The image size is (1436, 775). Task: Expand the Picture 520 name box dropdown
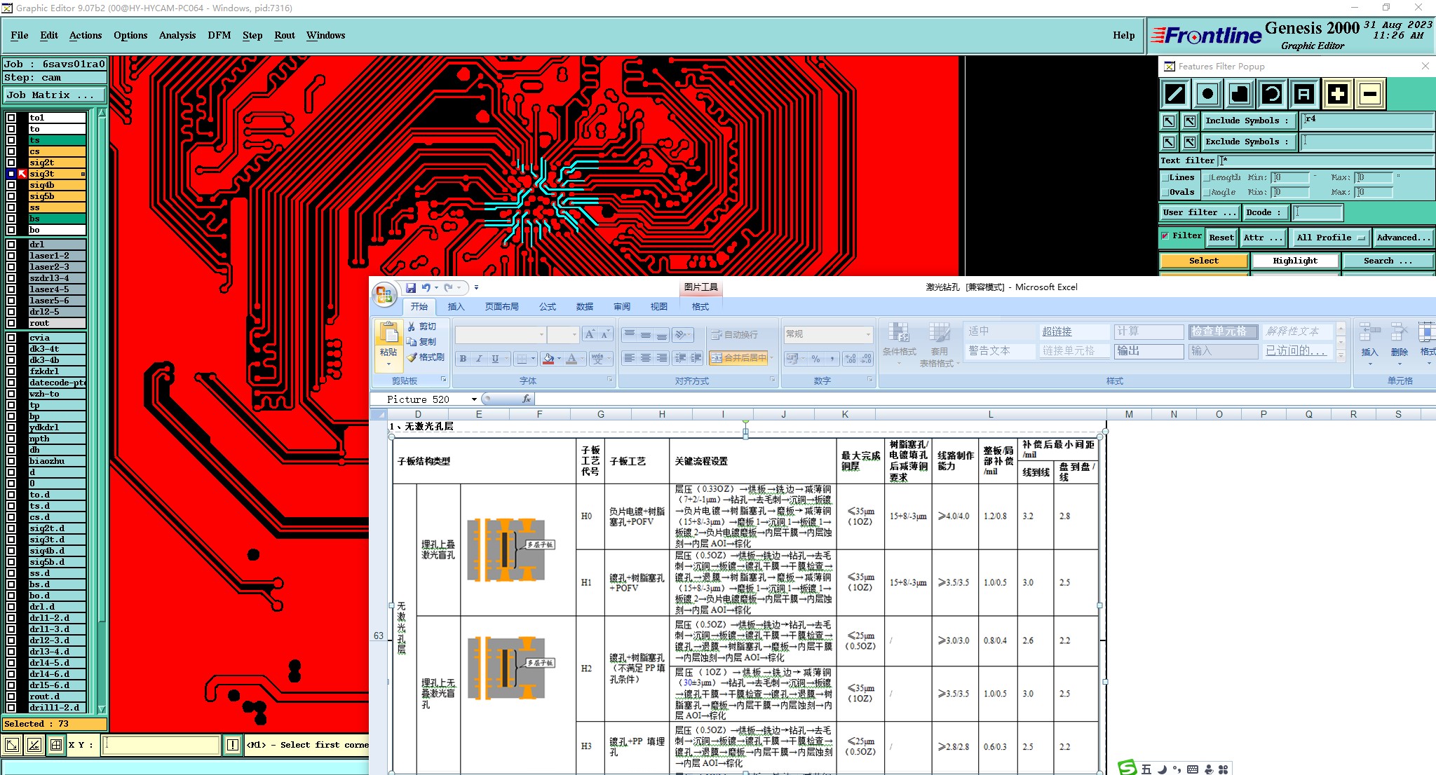point(474,399)
